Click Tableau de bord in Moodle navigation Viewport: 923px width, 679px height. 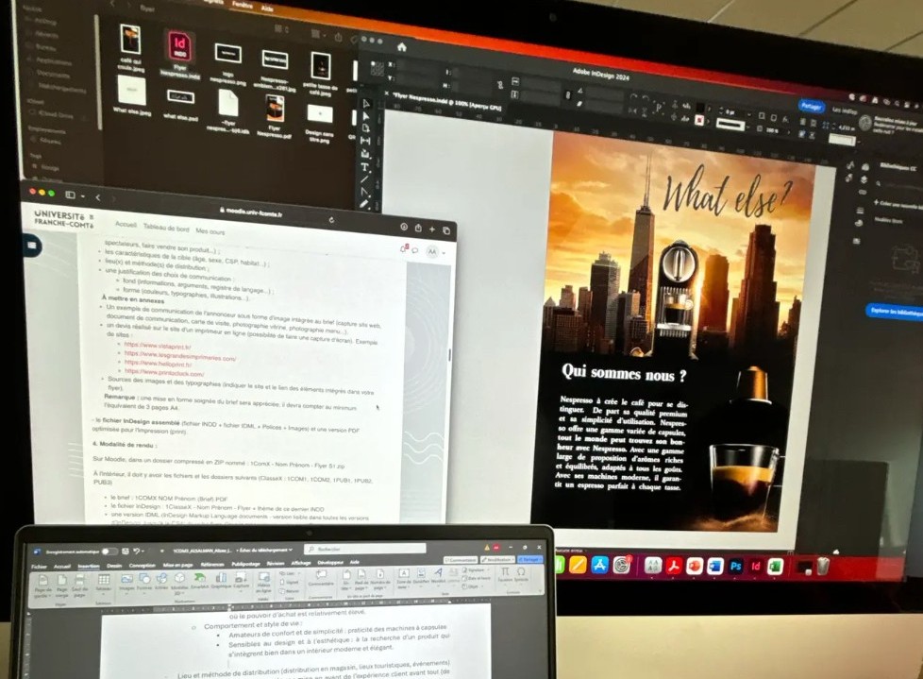pyautogui.click(x=166, y=229)
